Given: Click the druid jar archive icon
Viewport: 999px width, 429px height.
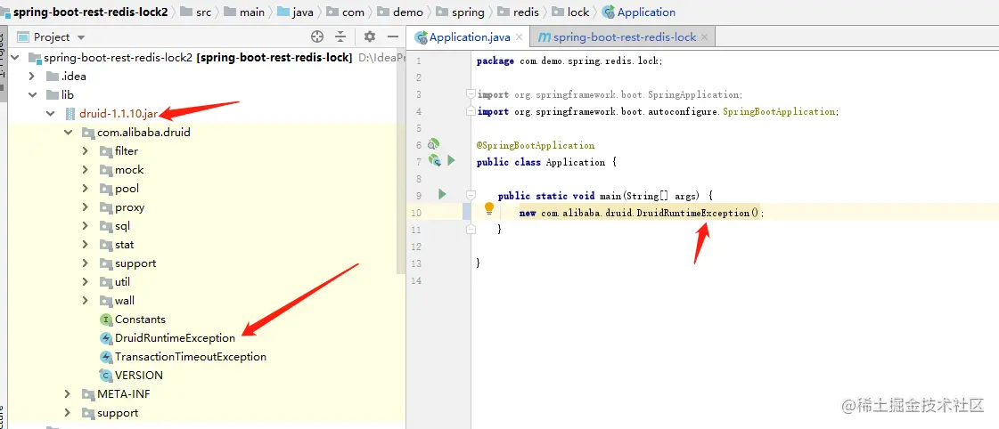Looking at the screenshot, I should [x=70, y=114].
